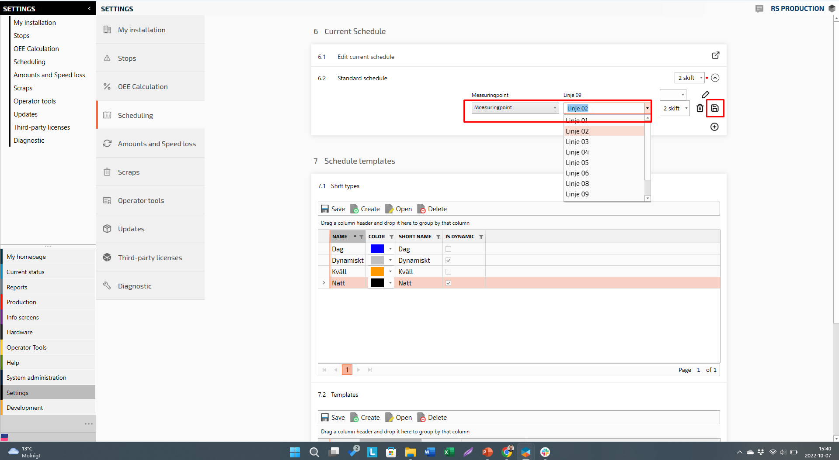This screenshot has height=460, width=839.
Task: Open the OEE Calculation settings section
Action: pos(143,87)
